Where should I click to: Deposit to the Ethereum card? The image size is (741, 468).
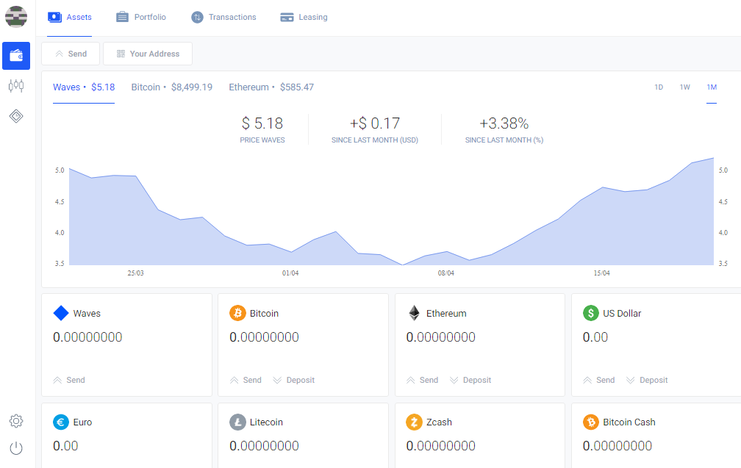click(x=470, y=380)
